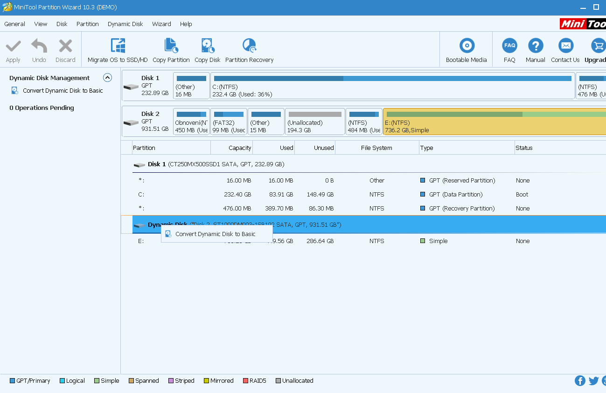Start Partition Recovery from the toolbar
The width and height of the screenshot is (606, 393).
pyautogui.click(x=249, y=46)
